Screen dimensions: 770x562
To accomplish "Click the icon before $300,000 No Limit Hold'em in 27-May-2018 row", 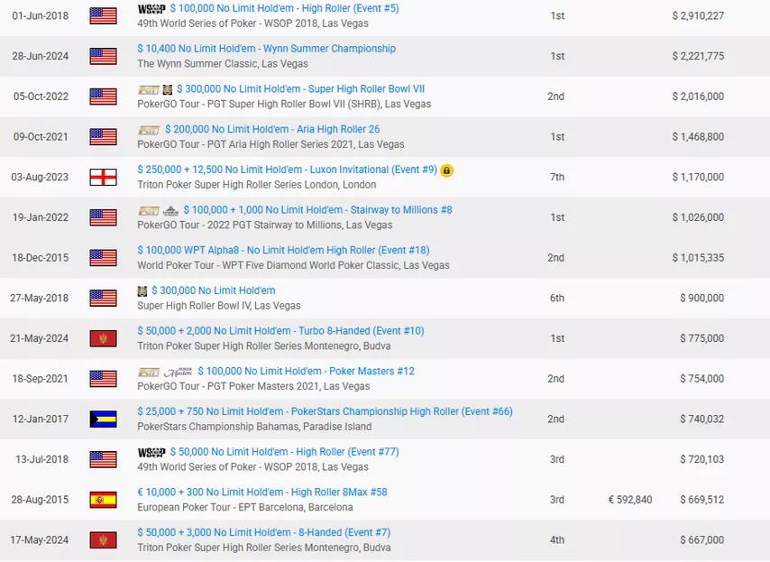I will (x=142, y=290).
